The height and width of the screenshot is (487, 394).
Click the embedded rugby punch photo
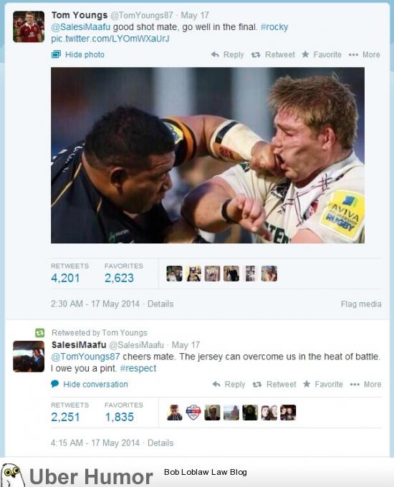pyautogui.click(x=208, y=155)
